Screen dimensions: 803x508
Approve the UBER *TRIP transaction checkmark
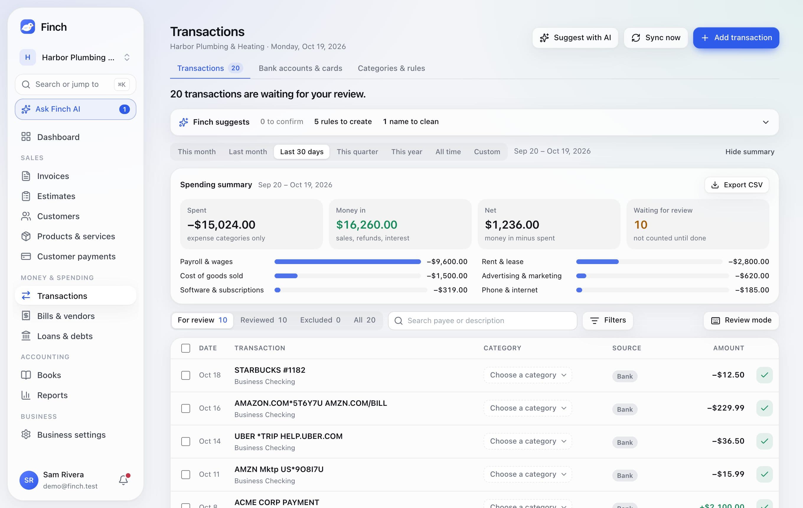(x=764, y=441)
